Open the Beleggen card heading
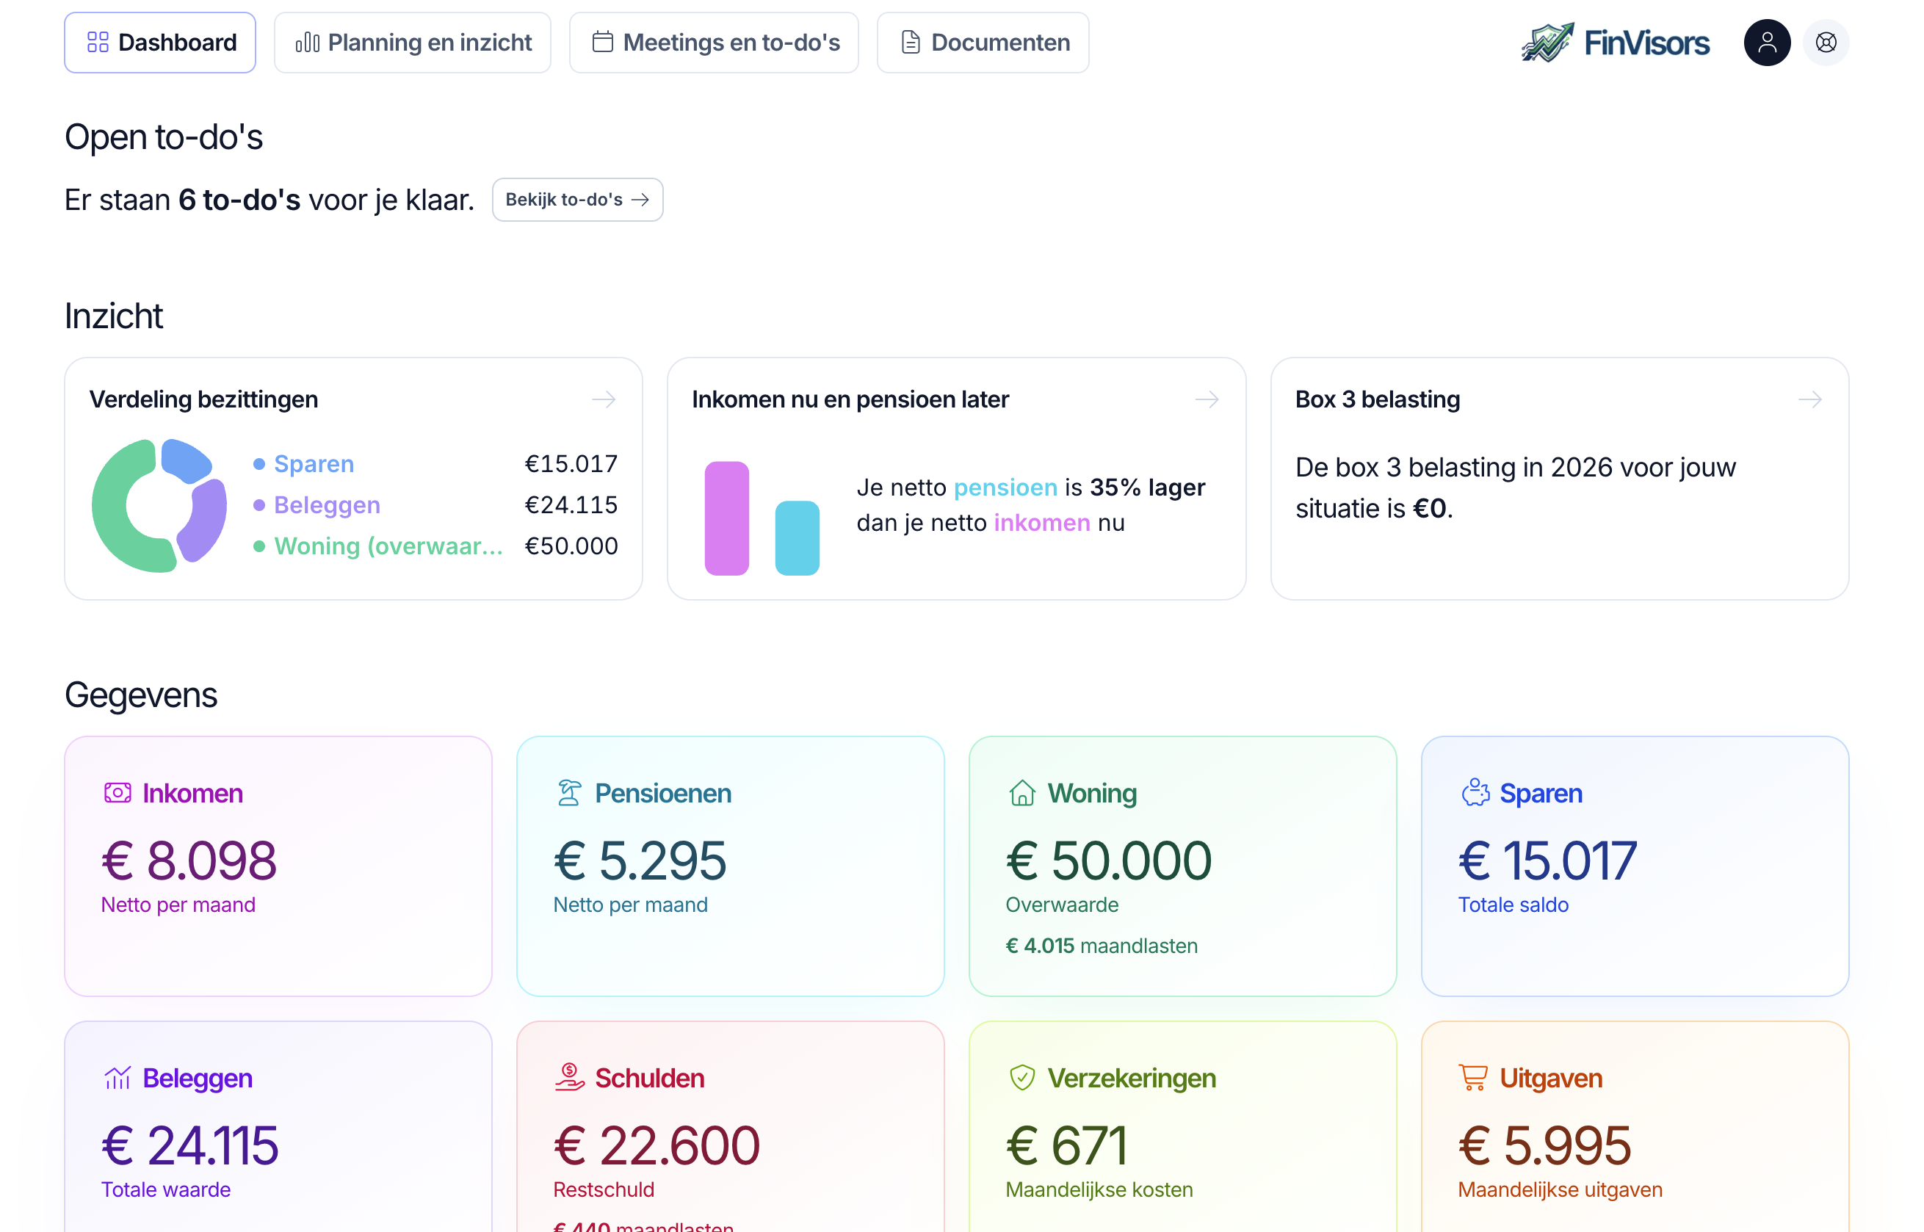The width and height of the screenshot is (1924, 1232). tap(198, 1078)
